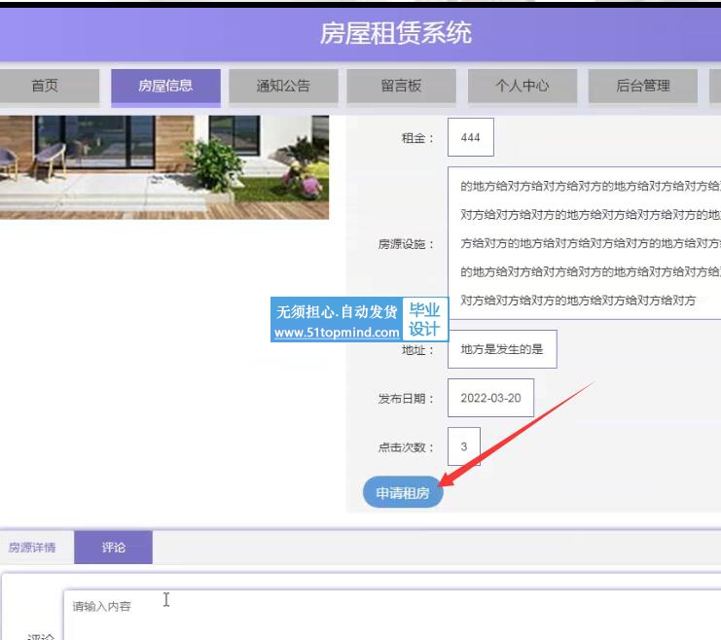The image size is (721, 640).
Task: Click the house photo thumbnail
Action: (164, 167)
